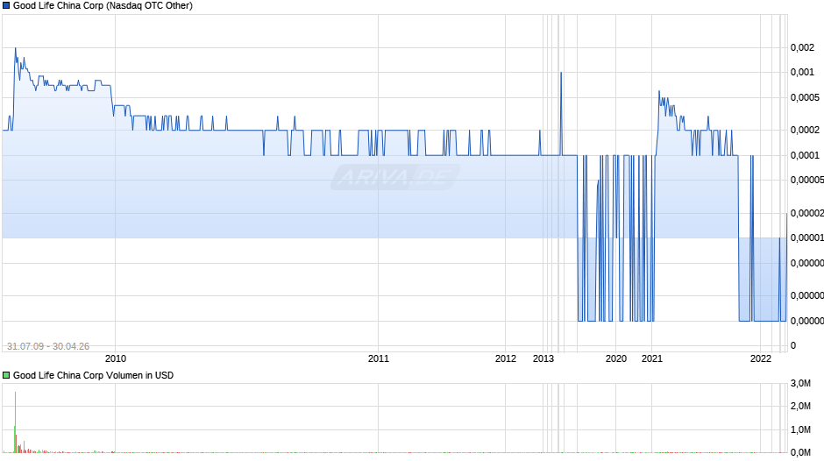Click the date range '31.07.09 - 30.04.26'
This screenshot has width=824, height=461.
(48, 346)
